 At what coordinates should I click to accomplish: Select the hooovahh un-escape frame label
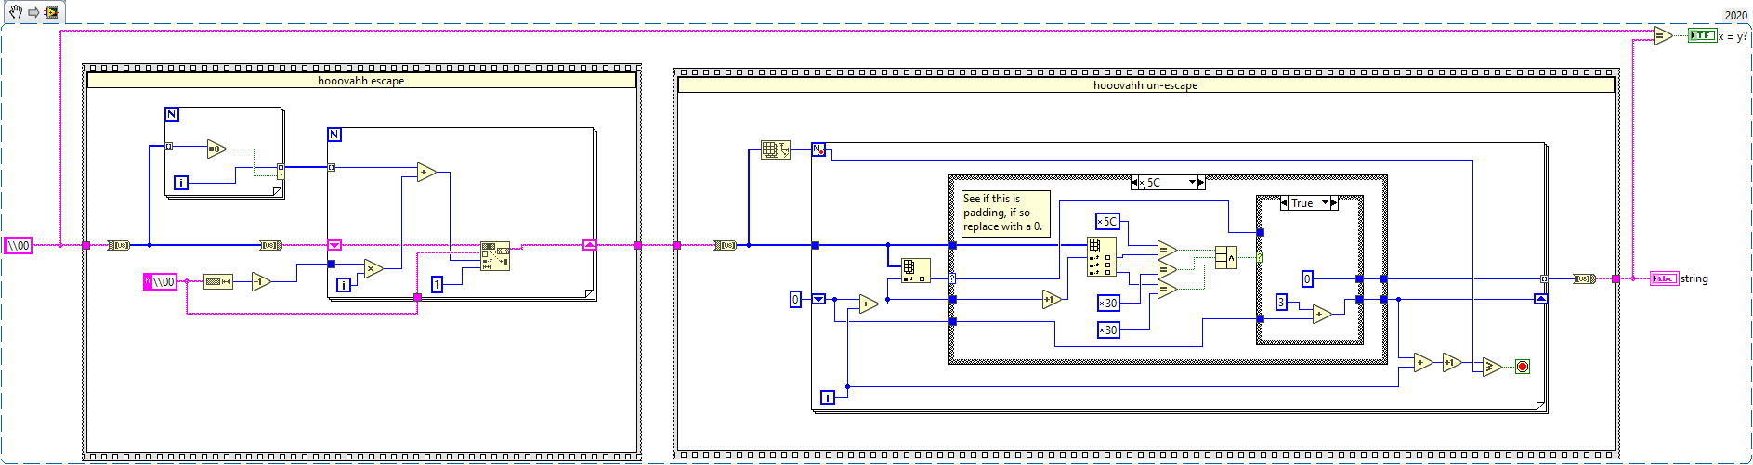tap(1145, 85)
